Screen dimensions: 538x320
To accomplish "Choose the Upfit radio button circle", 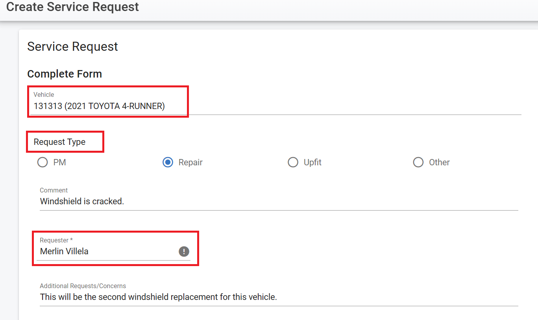I will [x=293, y=162].
